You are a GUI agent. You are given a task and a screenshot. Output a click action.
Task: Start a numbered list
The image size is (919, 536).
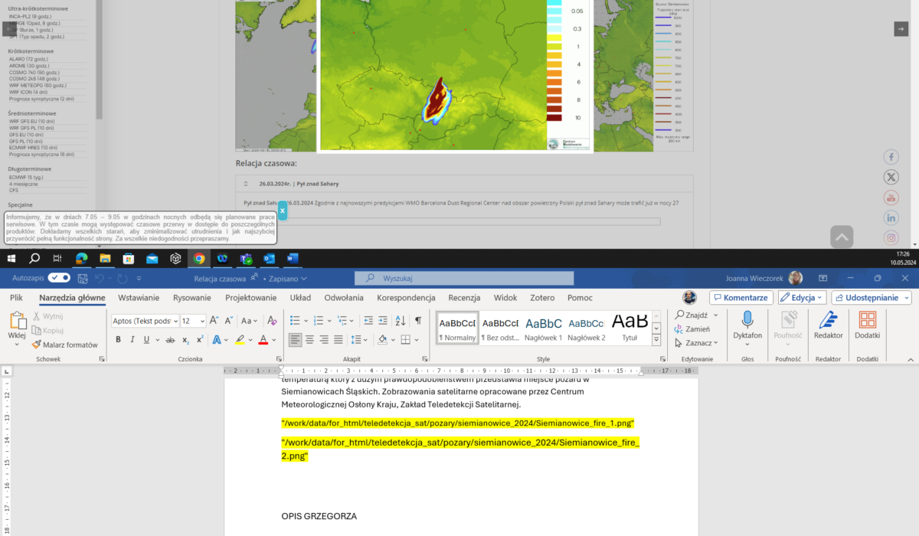coord(319,321)
